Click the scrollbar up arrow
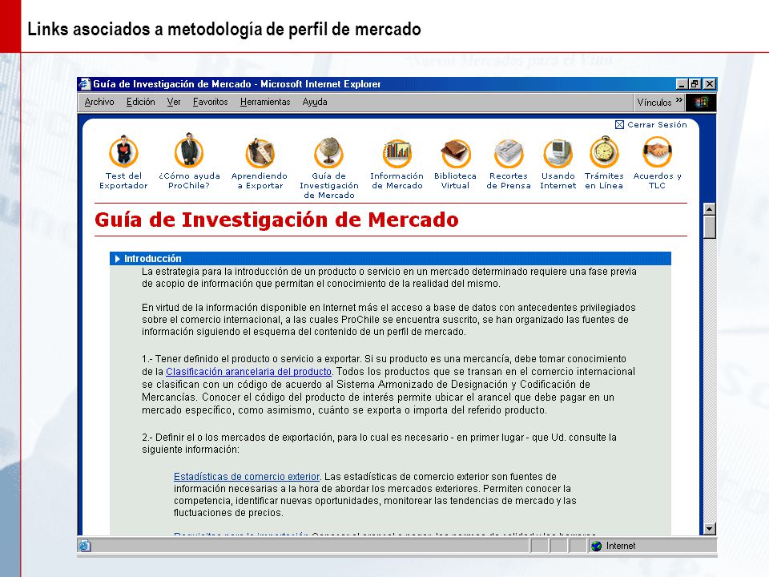 tap(709, 209)
